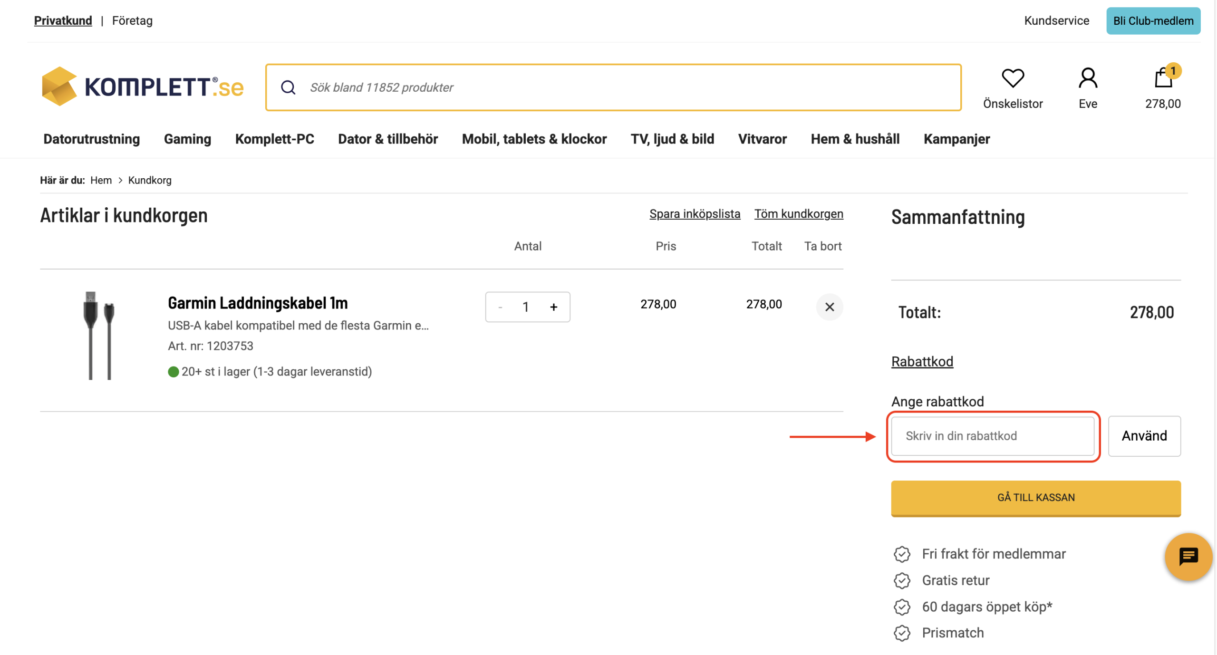1217x655 pixels.
Task: Switch to Företag customer type
Action: (x=132, y=20)
